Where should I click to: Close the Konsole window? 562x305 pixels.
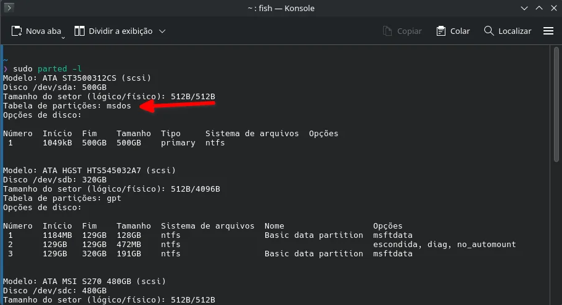pyautogui.click(x=554, y=8)
